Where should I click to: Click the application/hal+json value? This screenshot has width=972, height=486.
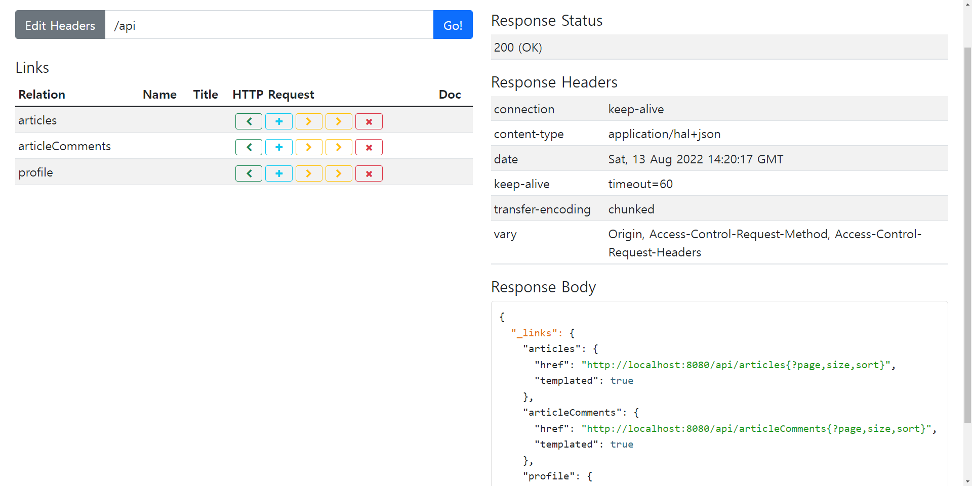664,134
